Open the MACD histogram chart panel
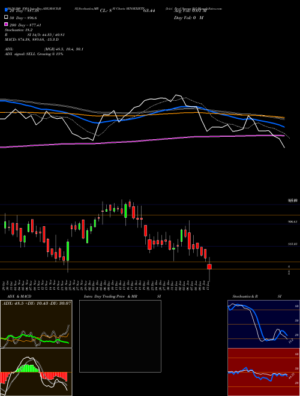 (x=36, y=372)
